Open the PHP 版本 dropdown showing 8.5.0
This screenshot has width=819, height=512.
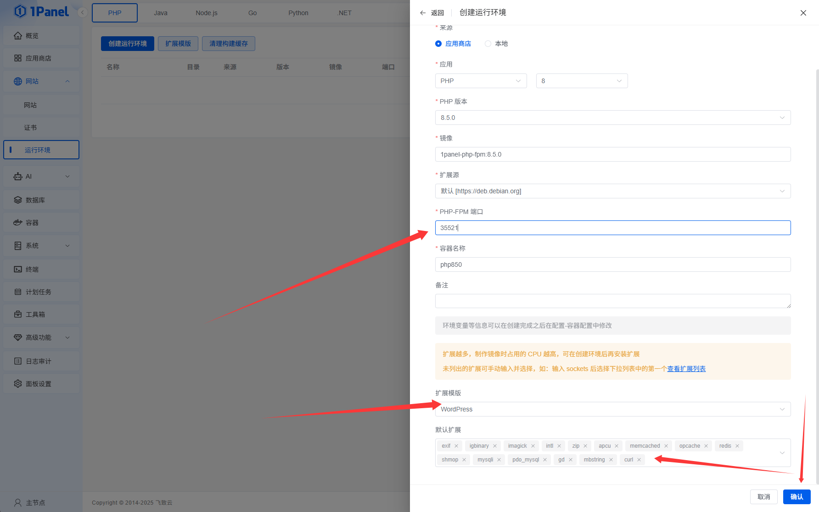coord(612,118)
